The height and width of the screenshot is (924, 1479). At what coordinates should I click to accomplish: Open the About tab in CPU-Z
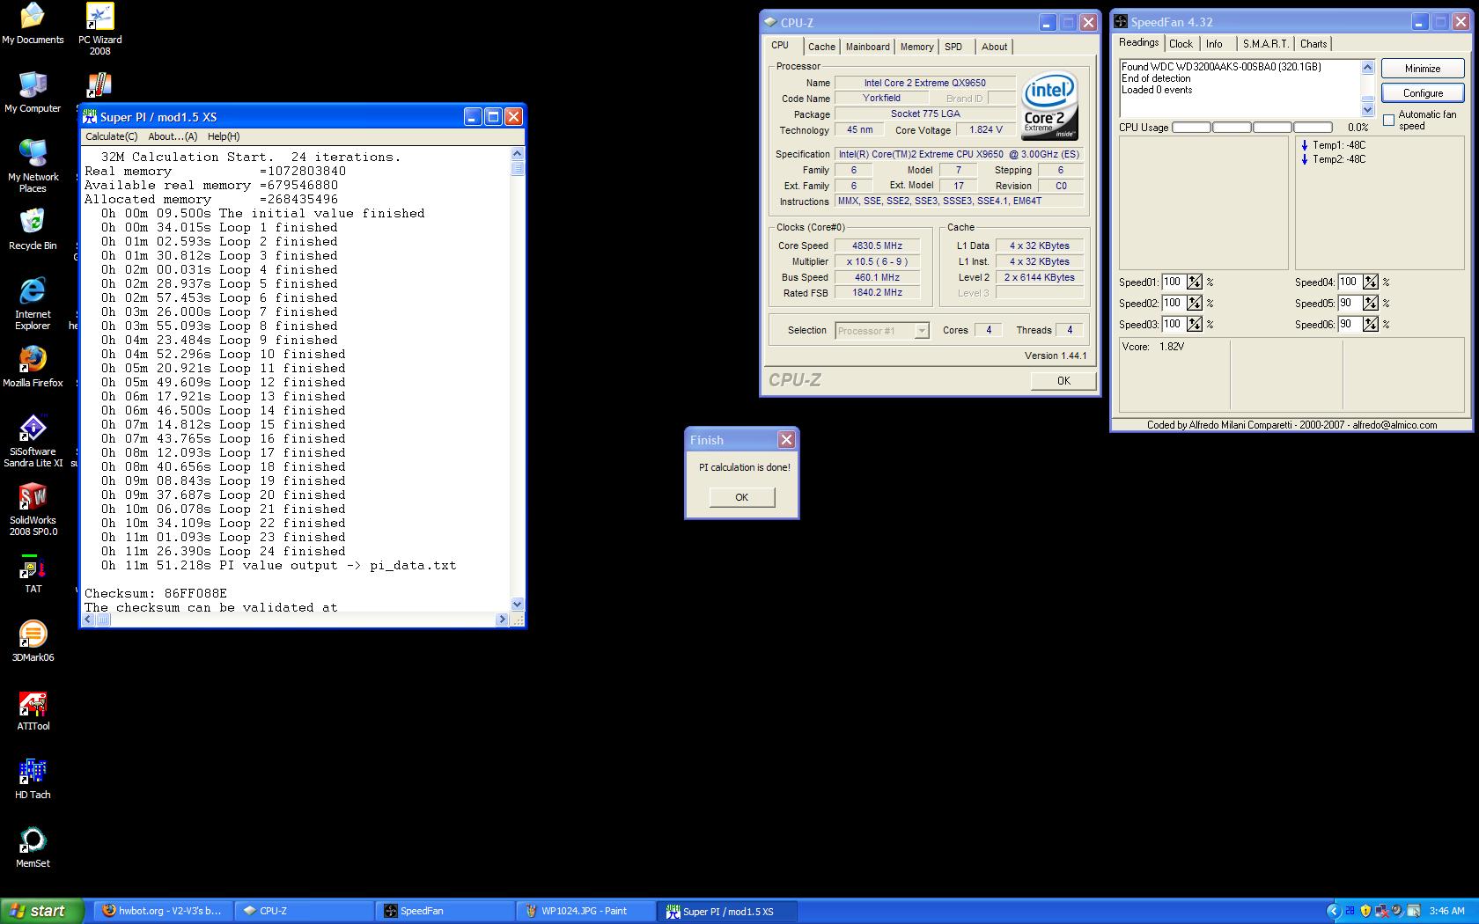coord(994,47)
